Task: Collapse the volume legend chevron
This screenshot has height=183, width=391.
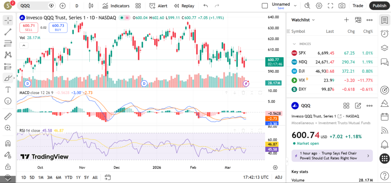Action: [x=24, y=45]
